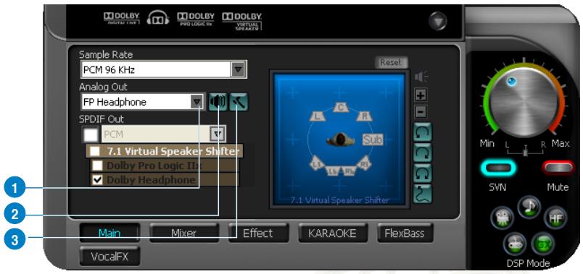Select the Music note DSP mode icon
This screenshot has width=583, height=274.
[x=529, y=206]
